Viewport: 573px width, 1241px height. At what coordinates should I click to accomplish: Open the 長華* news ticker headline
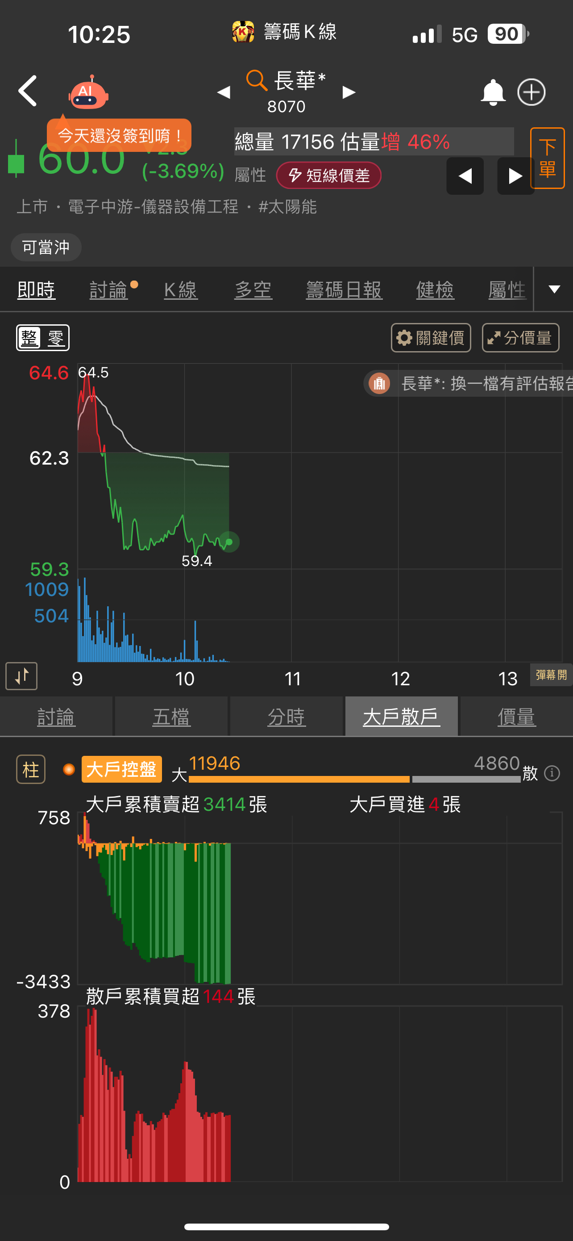pos(487,383)
